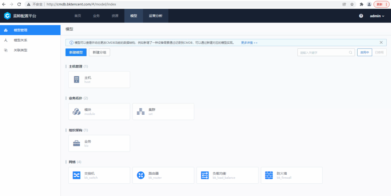Image resolution: width=391 pixels, height=196 pixels.
Task: Click the 业务 biz briefcase icon
Action: click(x=76, y=143)
